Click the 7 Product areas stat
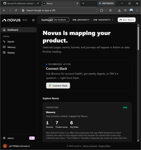The width and height of the screenshot is (141, 150). click(x=62, y=124)
